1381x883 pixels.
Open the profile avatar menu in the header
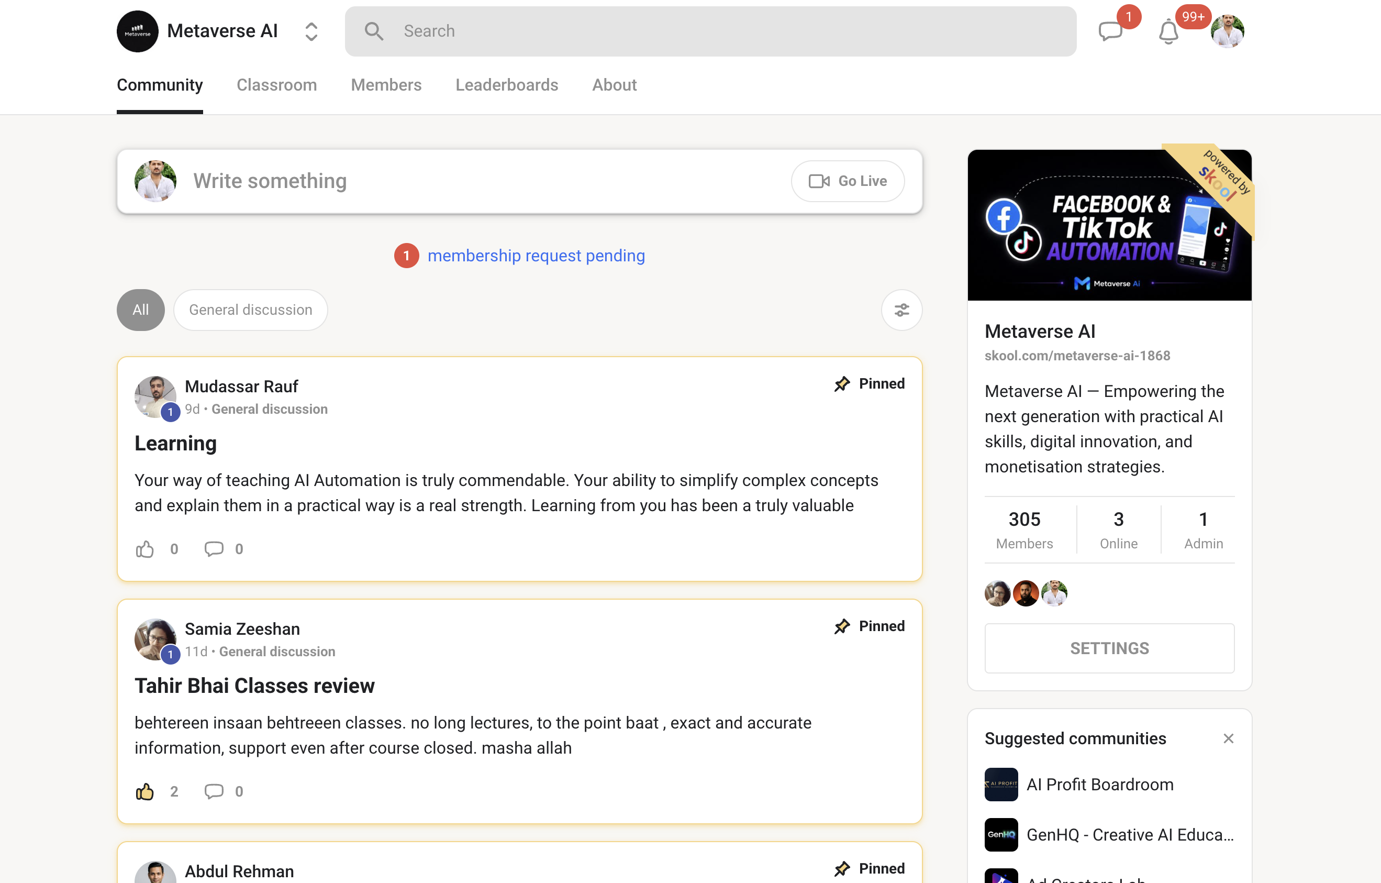pyautogui.click(x=1227, y=31)
